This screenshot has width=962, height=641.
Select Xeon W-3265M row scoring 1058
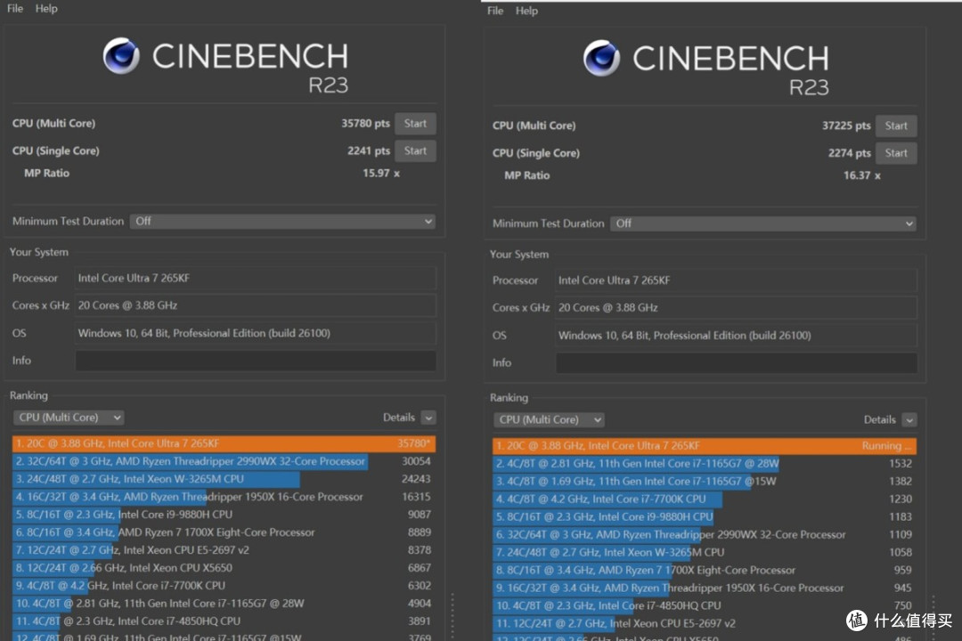pos(705,553)
